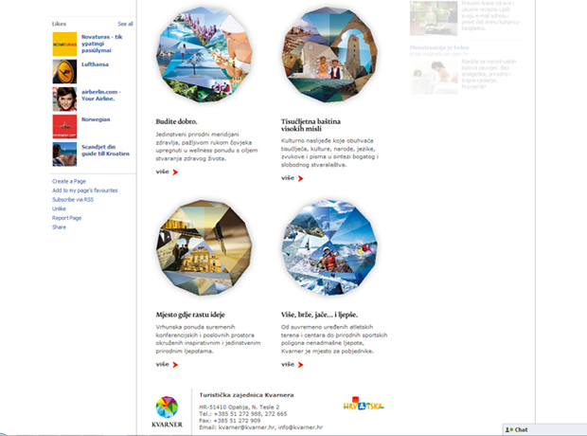Open the Report Page link
Viewport: 587px width, 436px height.
pos(67,218)
